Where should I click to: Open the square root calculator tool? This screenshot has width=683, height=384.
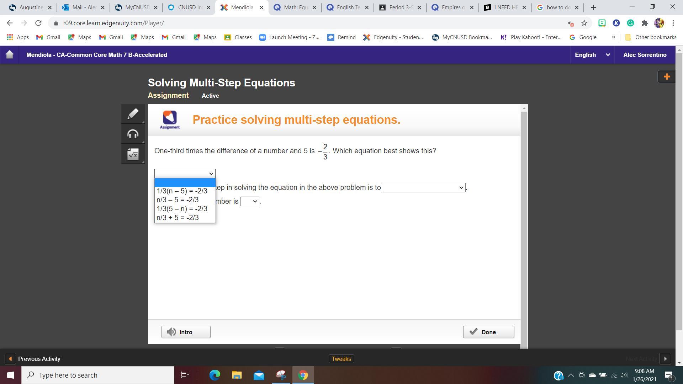click(x=133, y=154)
